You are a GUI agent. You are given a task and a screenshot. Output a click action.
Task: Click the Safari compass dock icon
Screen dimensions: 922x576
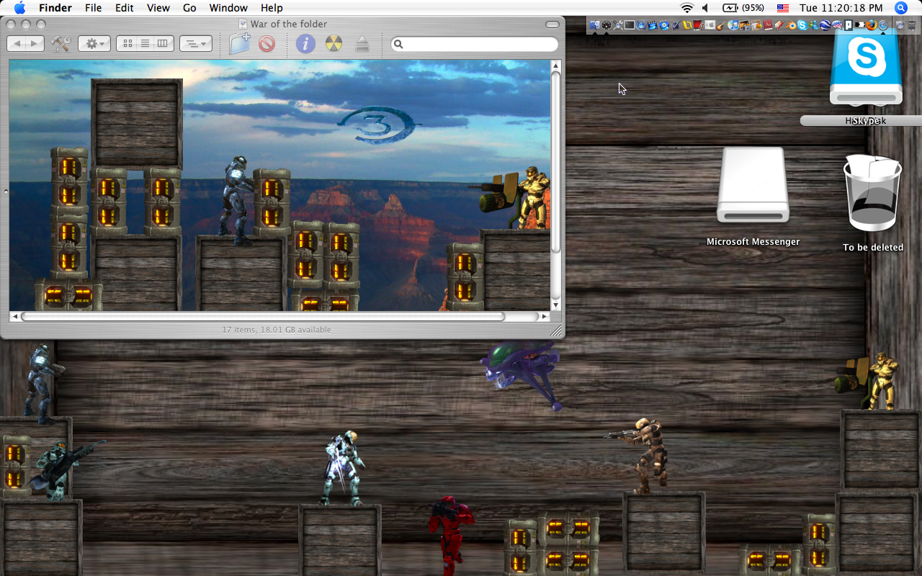coord(883,25)
